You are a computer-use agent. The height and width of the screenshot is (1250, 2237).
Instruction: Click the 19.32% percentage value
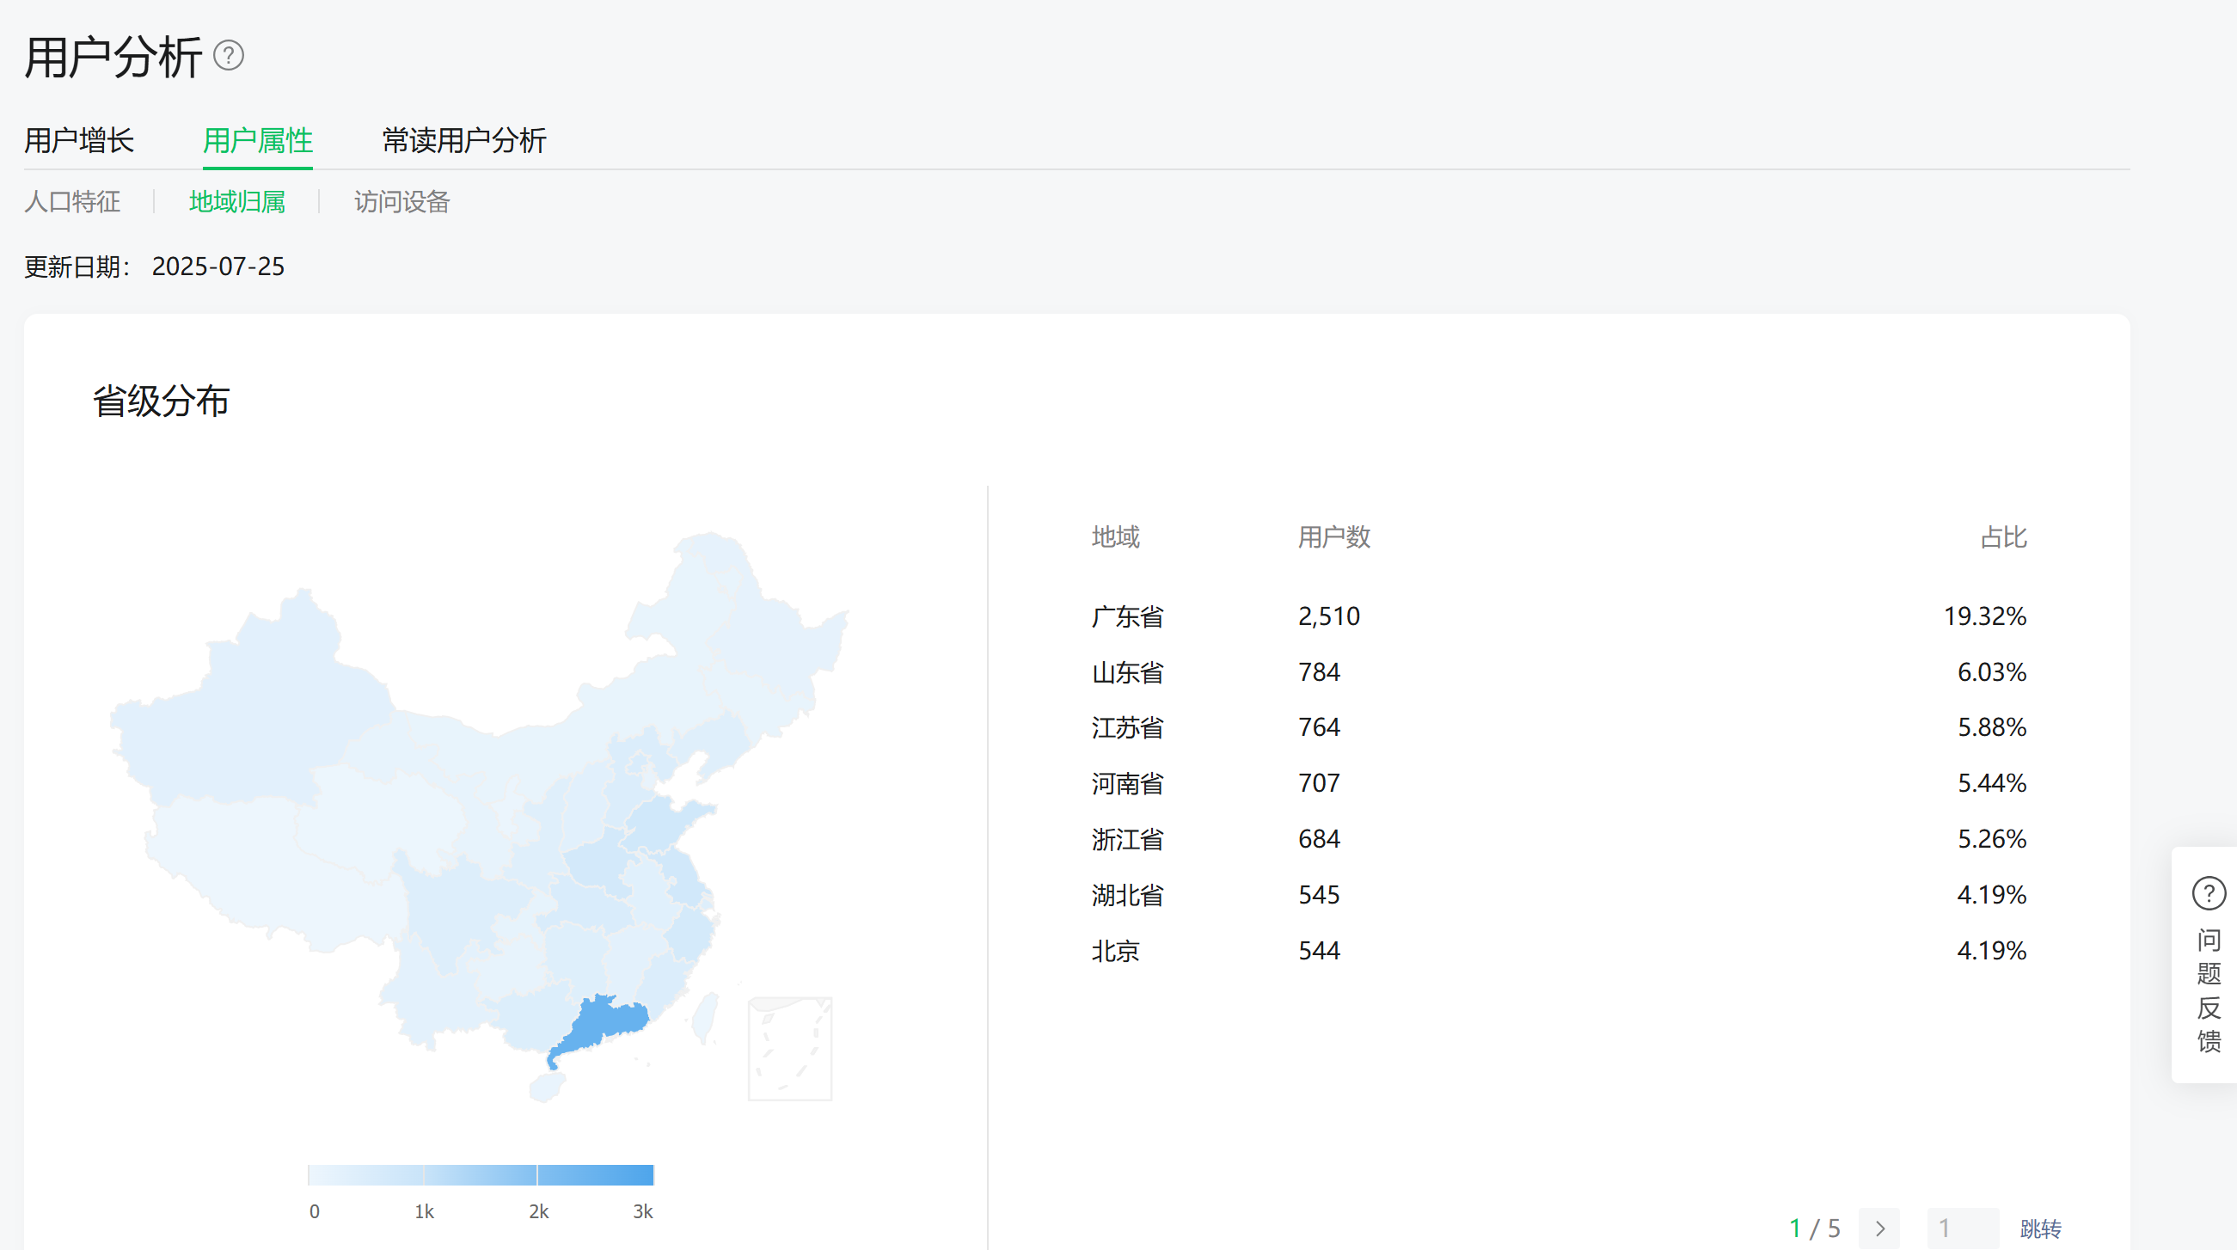(x=1984, y=616)
